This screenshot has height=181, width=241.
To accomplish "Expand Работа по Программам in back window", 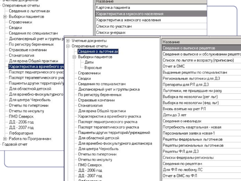I will (x=5, y=139).
